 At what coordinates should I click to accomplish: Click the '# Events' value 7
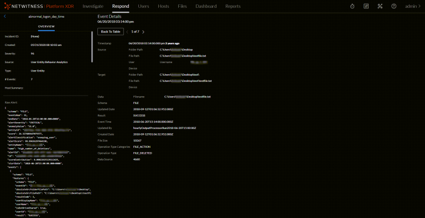click(x=32, y=80)
